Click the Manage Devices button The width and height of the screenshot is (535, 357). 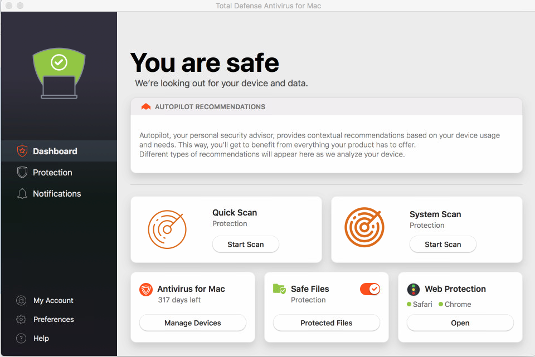click(193, 323)
